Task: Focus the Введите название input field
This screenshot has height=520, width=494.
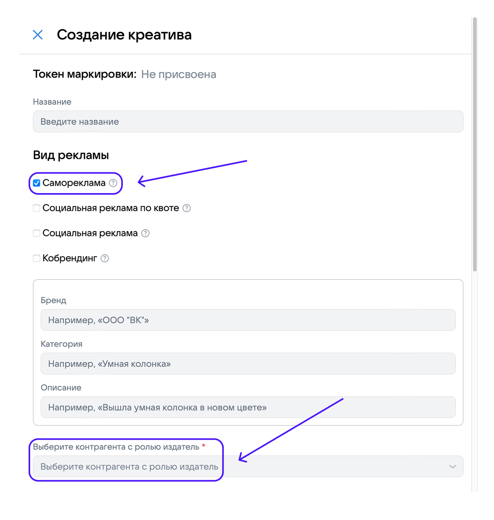Action: coord(248,122)
